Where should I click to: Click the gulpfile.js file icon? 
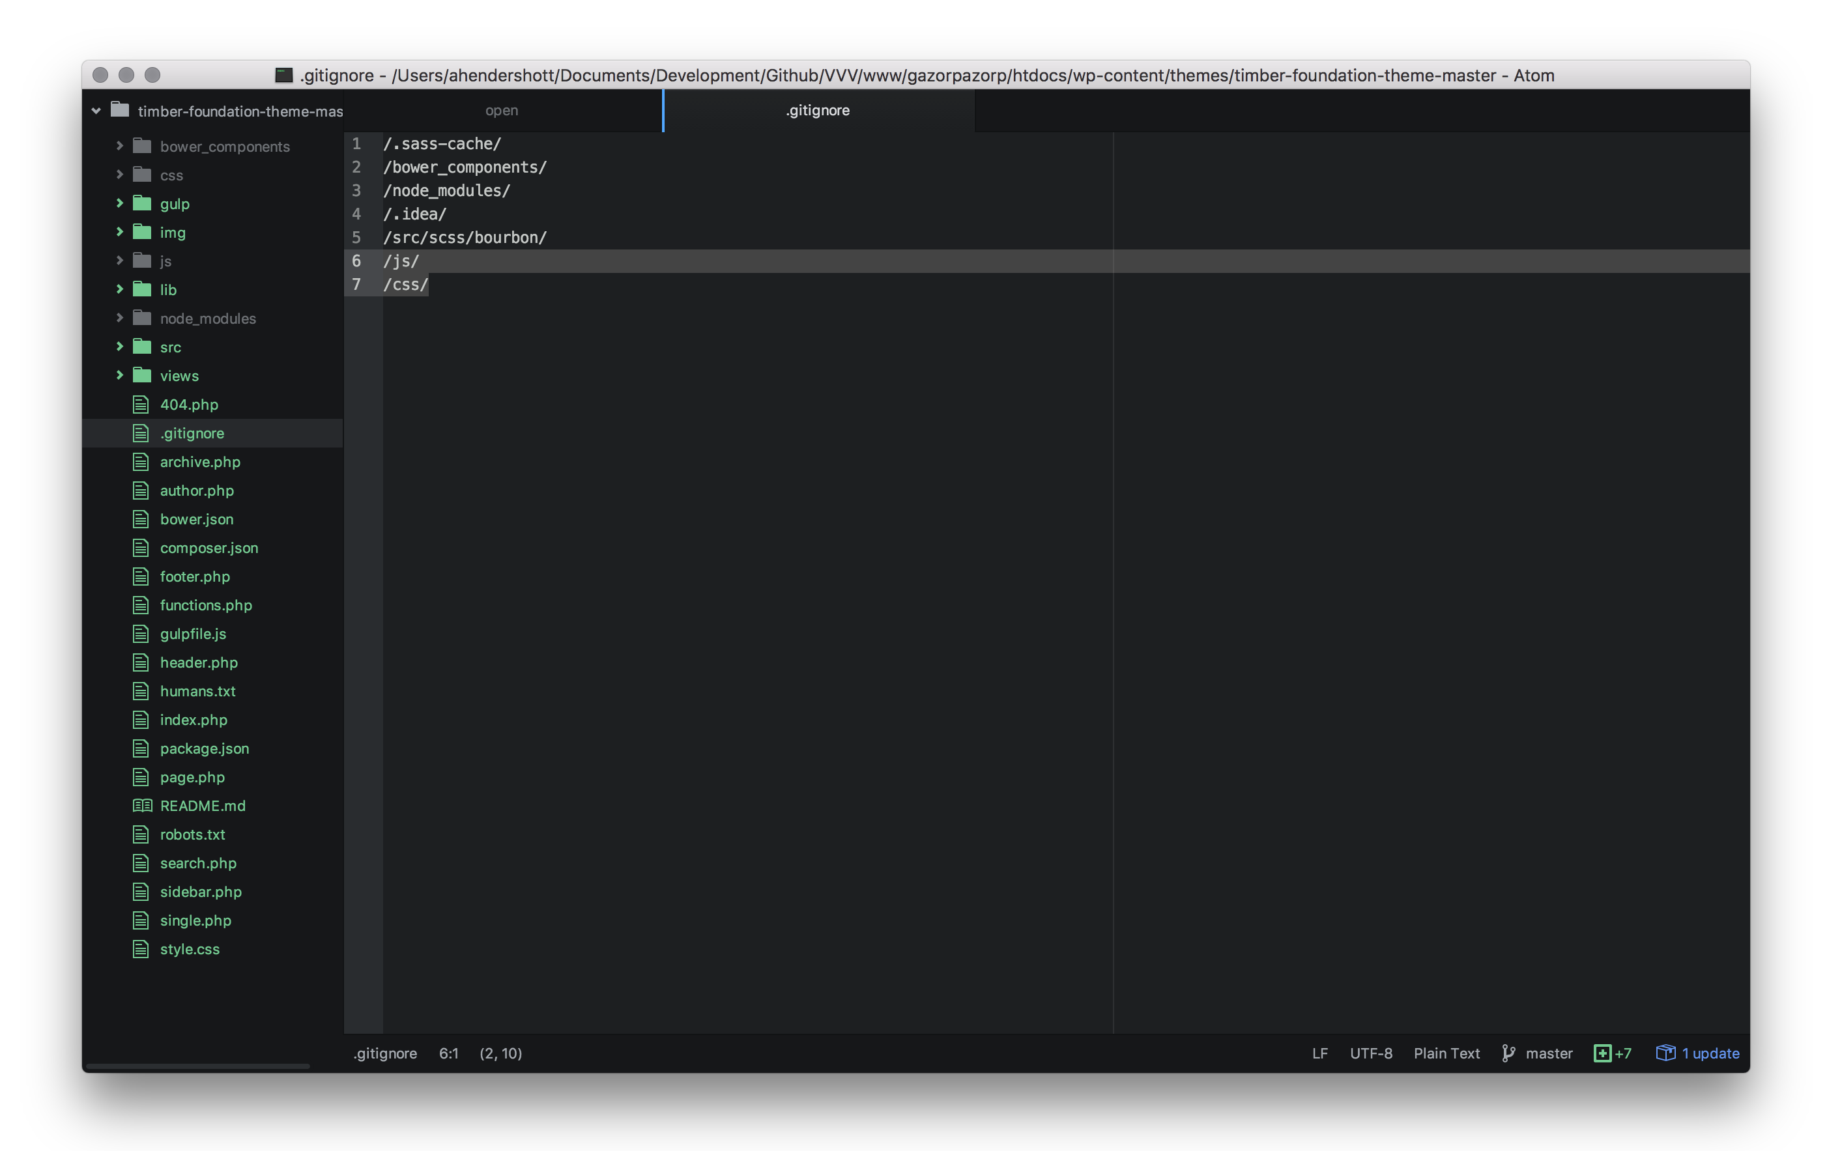[141, 634]
